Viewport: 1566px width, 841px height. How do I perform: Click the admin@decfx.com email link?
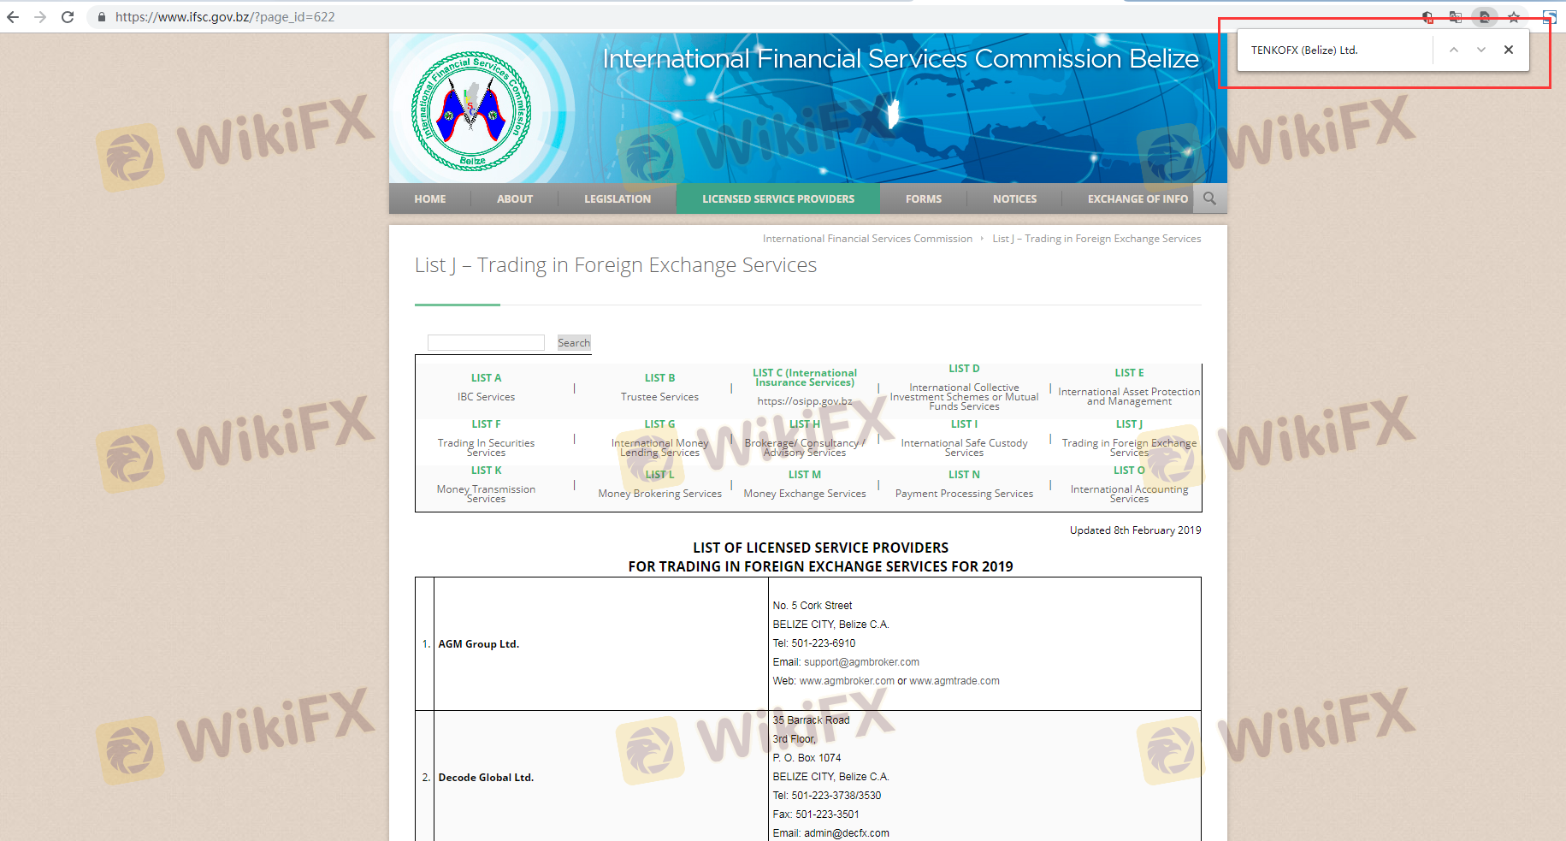pos(846,833)
